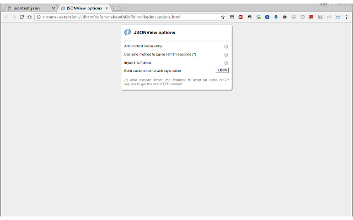Click the grey T extension icon
353x220 pixels.
pyautogui.click(x=320, y=17)
